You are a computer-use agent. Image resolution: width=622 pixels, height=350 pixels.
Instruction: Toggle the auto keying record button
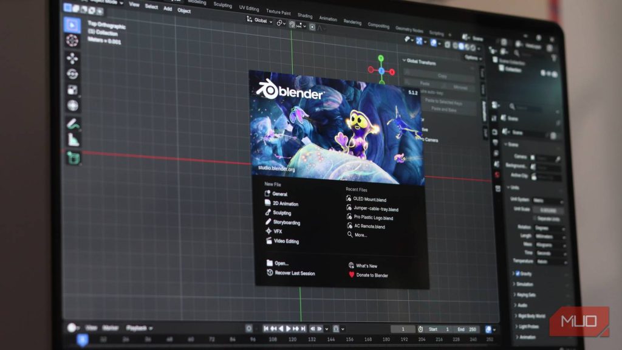point(248,328)
